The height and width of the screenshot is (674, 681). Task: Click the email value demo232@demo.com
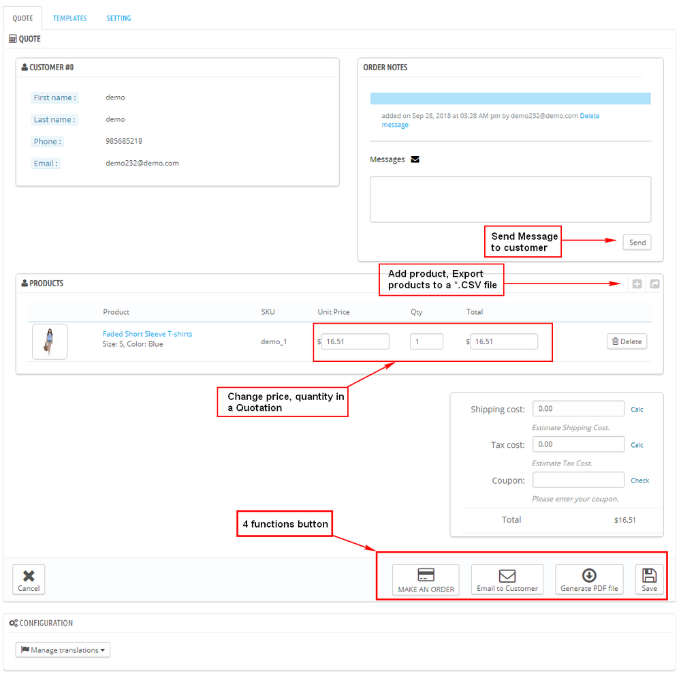point(142,163)
